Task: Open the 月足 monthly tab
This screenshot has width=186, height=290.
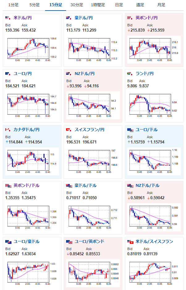Action: 161,5
